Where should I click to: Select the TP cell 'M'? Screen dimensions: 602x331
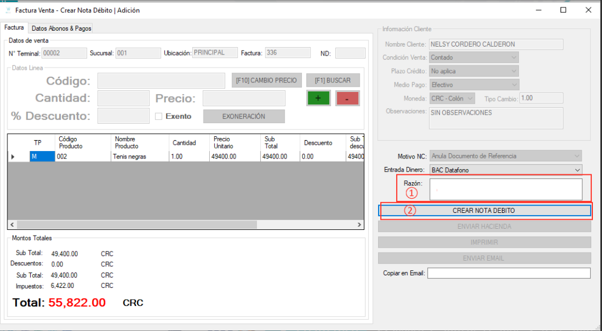click(42, 157)
